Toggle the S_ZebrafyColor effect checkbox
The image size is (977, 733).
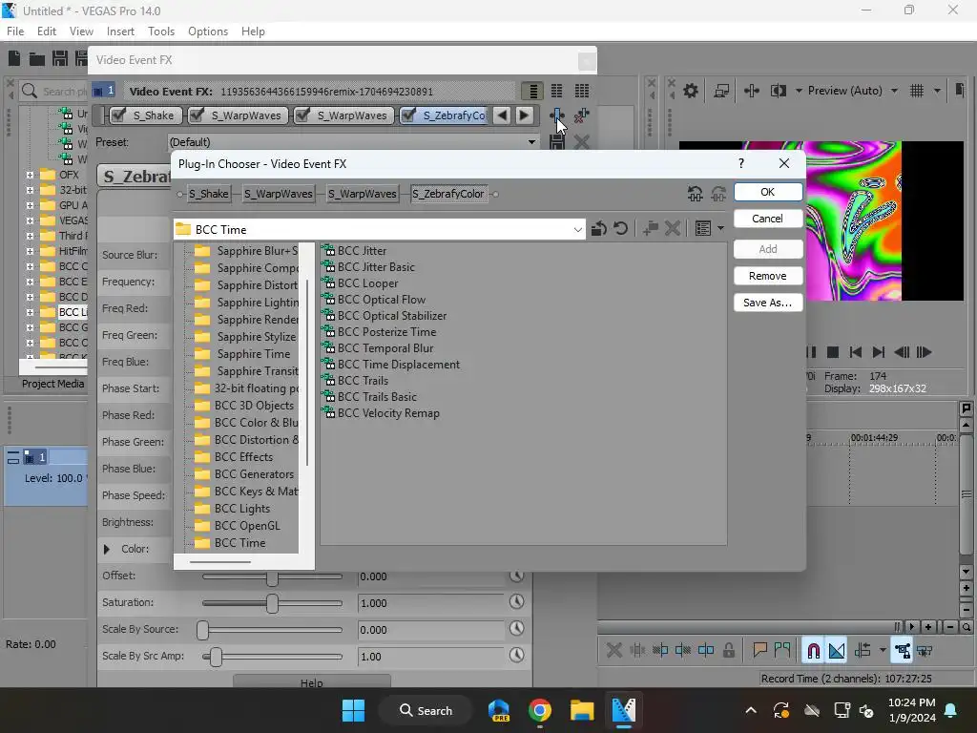408,115
